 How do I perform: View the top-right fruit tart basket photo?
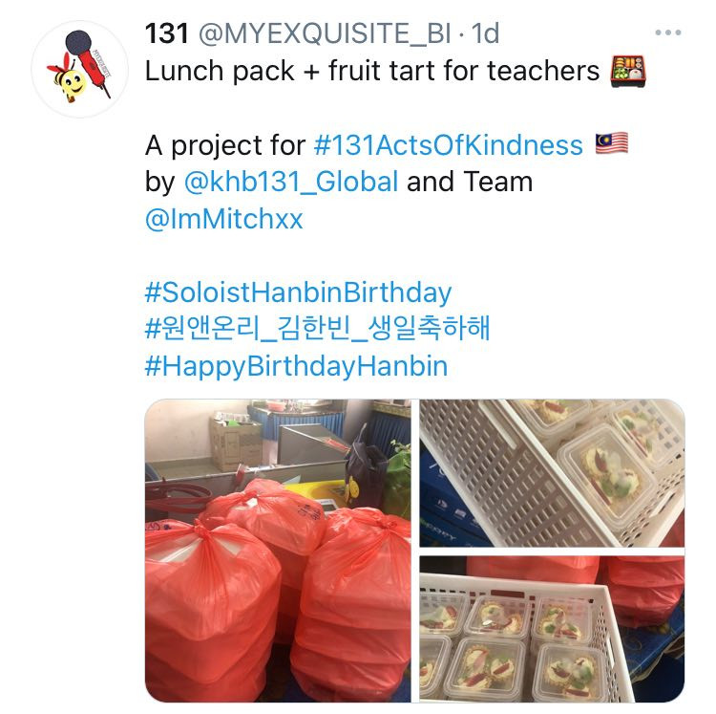(x=552, y=472)
